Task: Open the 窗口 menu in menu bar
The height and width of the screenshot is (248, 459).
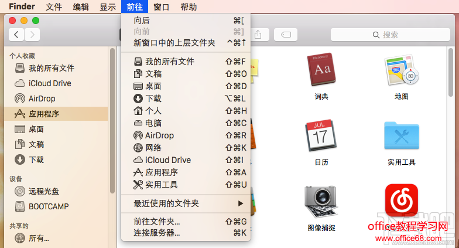Action: (162, 6)
